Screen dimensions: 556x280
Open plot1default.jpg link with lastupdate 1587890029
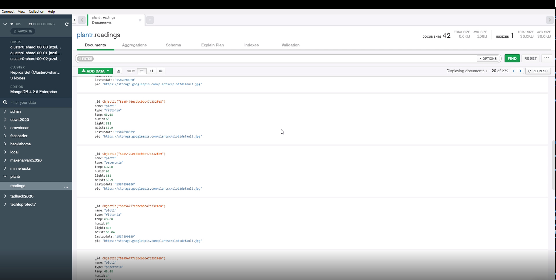(152, 136)
